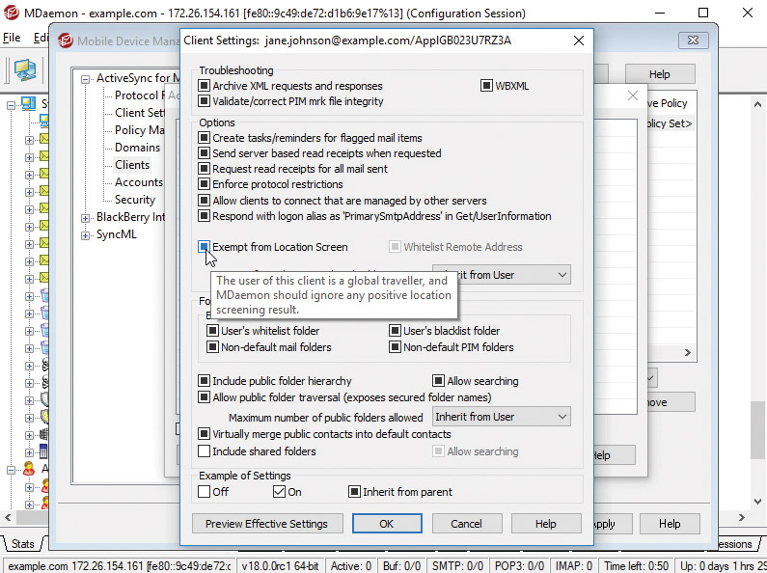Click the main window vertical scrollbar up arrow
Viewport: 767px width, 573px height.
(x=757, y=103)
